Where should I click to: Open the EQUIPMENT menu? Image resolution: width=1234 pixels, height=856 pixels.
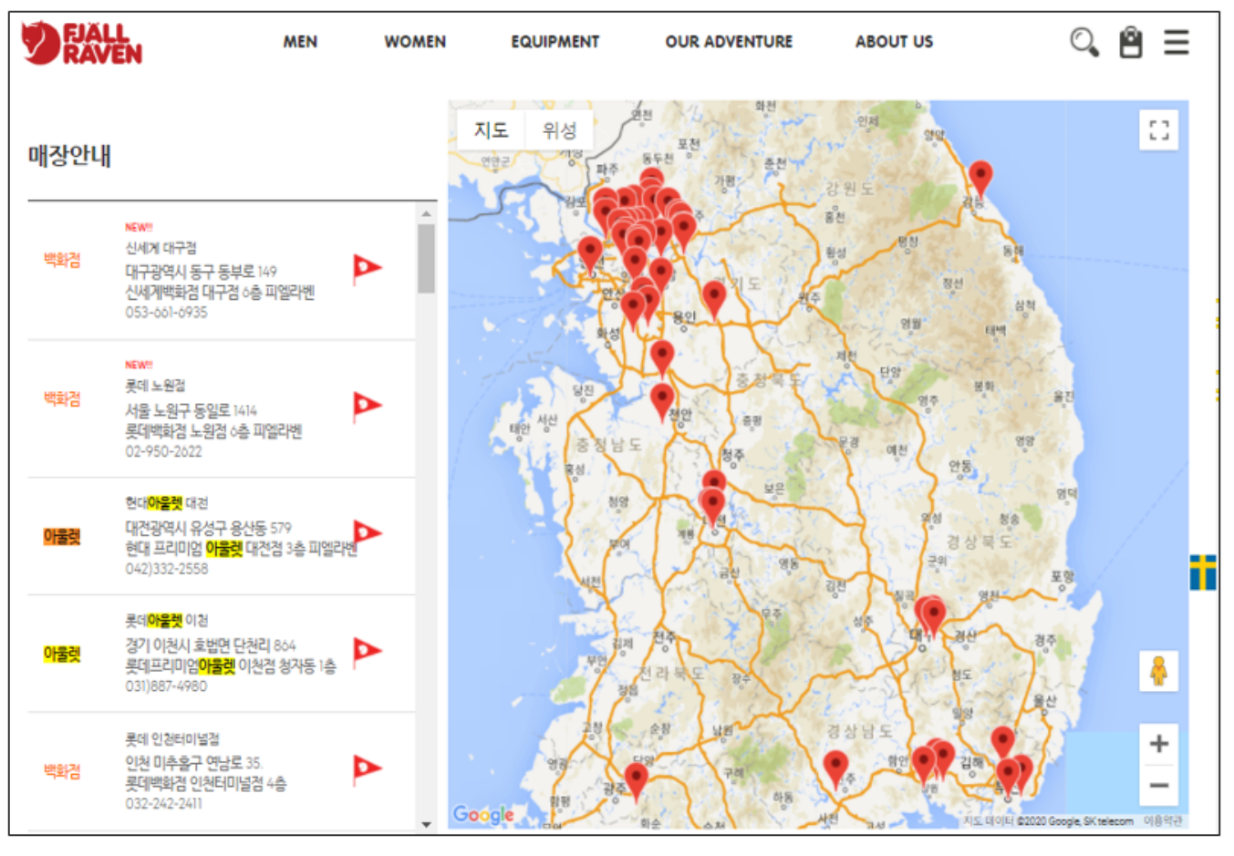[555, 42]
